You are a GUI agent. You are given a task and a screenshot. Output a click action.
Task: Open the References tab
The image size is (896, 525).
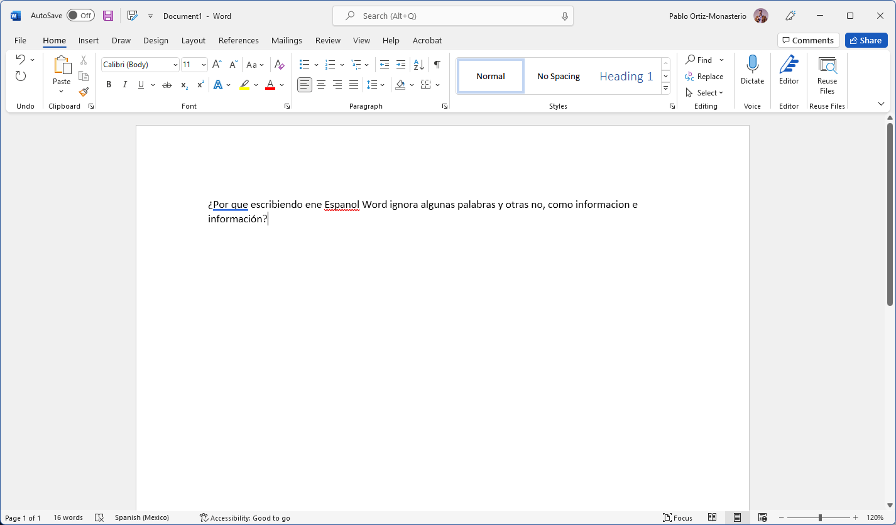(238, 40)
